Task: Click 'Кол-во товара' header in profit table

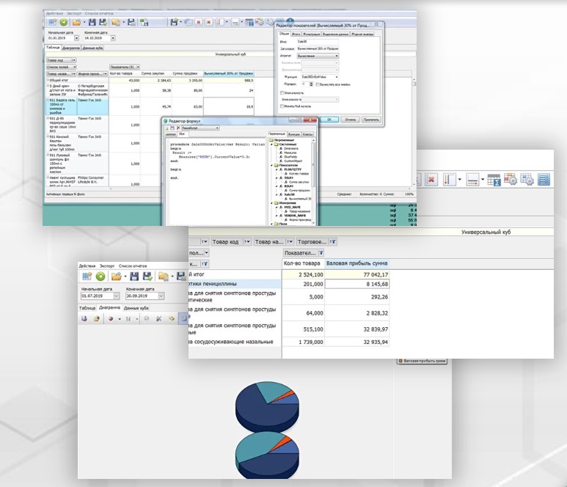Action: click(x=302, y=263)
